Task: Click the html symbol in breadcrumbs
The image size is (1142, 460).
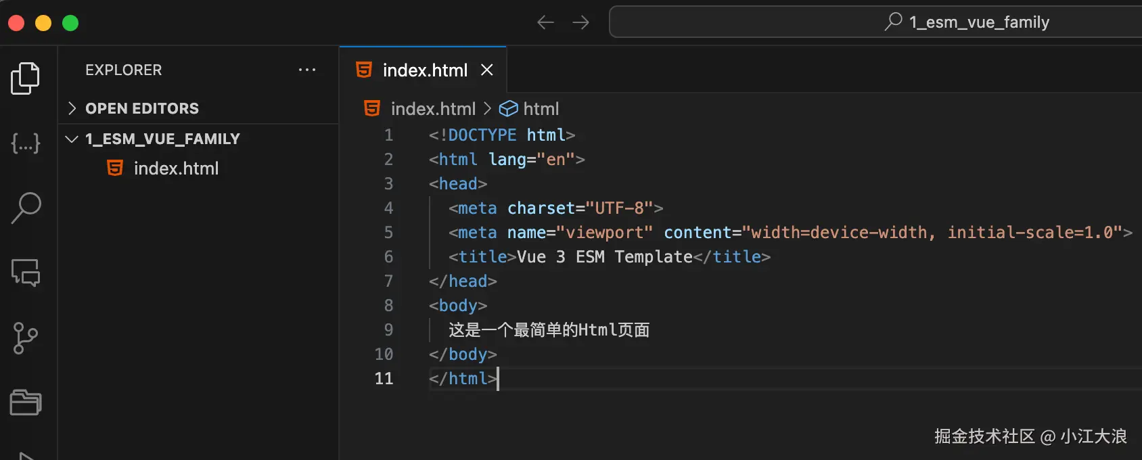Action: click(x=541, y=109)
